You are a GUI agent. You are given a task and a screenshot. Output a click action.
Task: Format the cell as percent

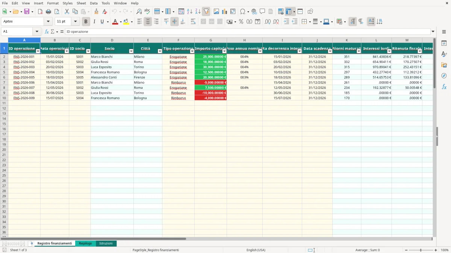pyautogui.click(x=241, y=22)
